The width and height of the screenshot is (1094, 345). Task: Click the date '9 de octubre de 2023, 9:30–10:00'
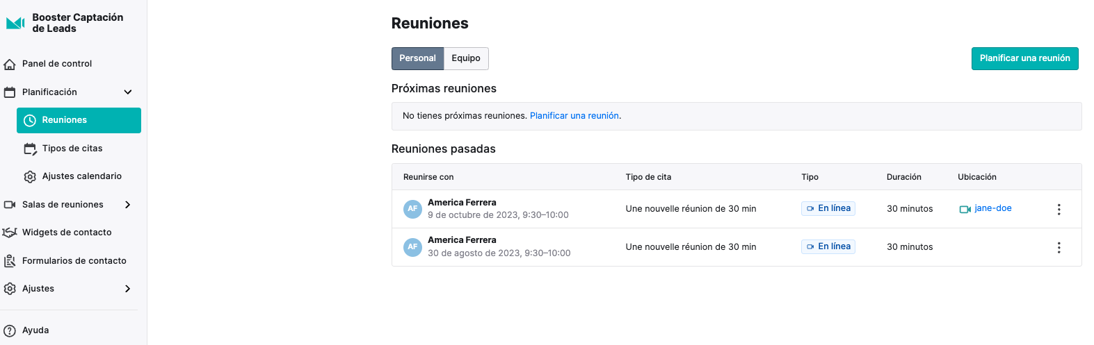498,215
